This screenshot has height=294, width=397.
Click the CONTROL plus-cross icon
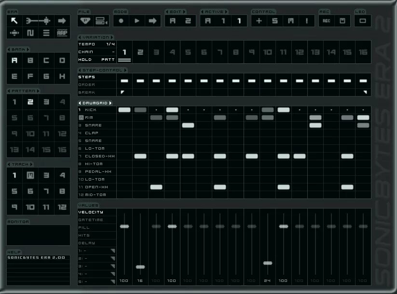pyautogui.click(x=259, y=21)
